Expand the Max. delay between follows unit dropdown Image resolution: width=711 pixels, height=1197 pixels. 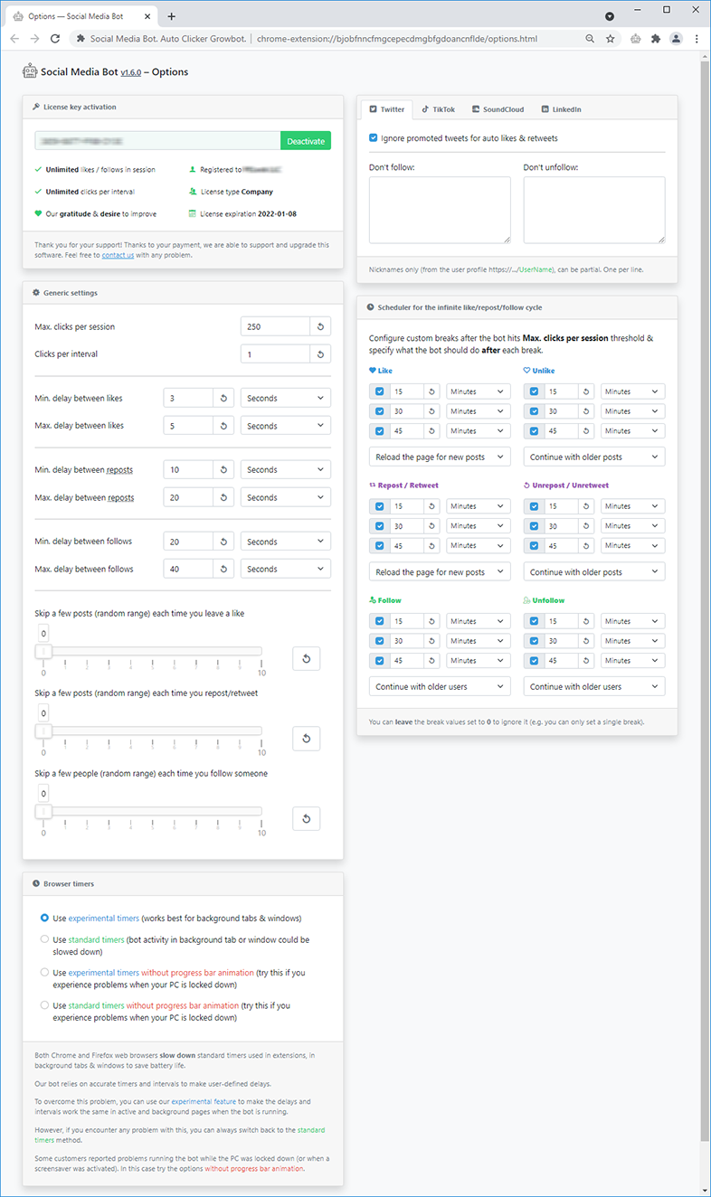285,570
